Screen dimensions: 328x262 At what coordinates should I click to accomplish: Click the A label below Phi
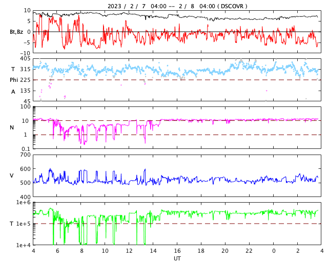click(x=13, y=92)
